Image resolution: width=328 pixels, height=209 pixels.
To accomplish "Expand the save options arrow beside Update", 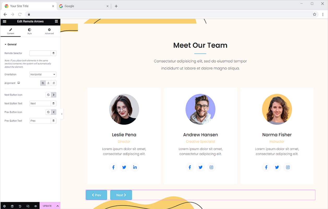I will point(58,206).
